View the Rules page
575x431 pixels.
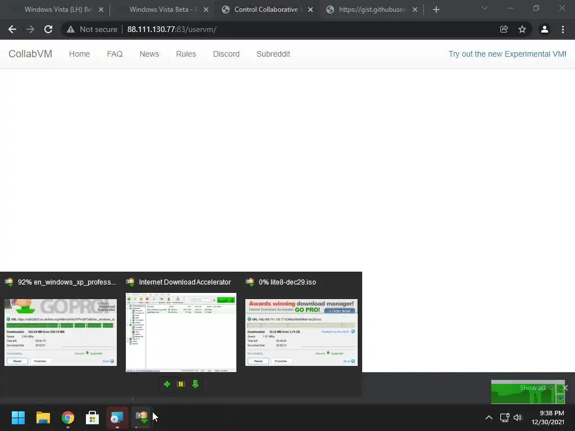coord(186,54)
